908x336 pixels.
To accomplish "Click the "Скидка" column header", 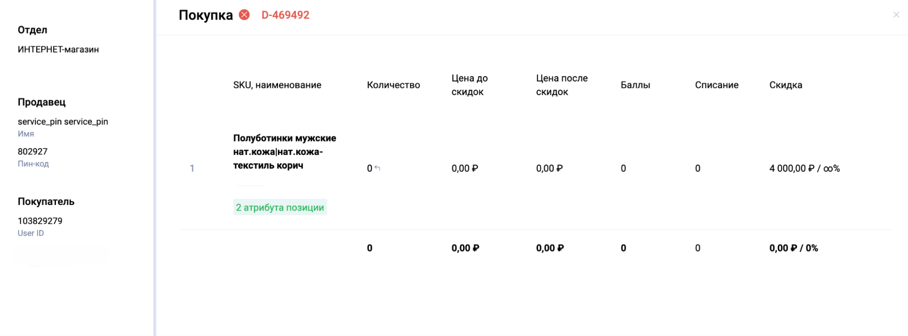I will 785,85.
